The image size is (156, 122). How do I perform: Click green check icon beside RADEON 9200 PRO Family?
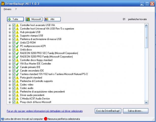pyautogui.click(x=17, y=57)
